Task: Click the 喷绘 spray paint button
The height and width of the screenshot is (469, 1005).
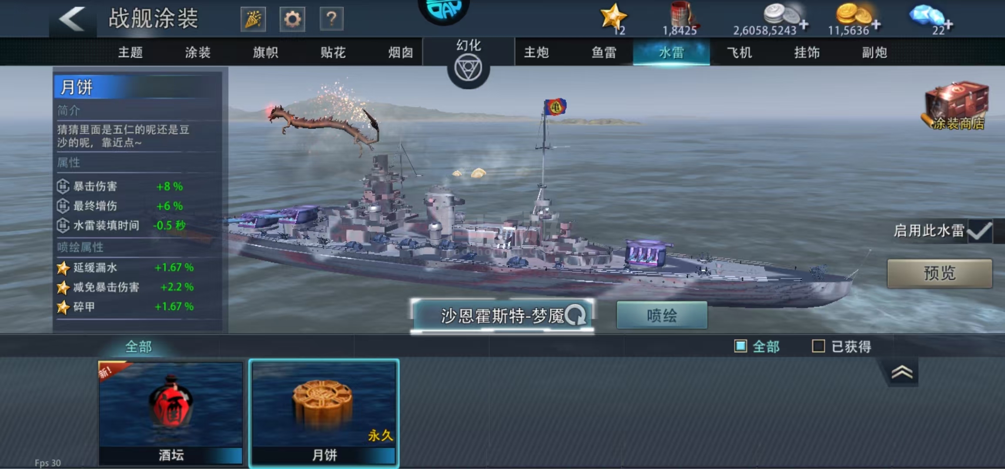Action: click(x=662, y=315)
